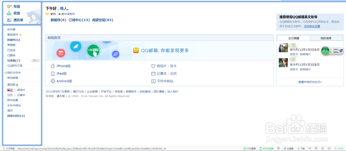Open 简历 resume in the sidebar

tap(10, 111)
